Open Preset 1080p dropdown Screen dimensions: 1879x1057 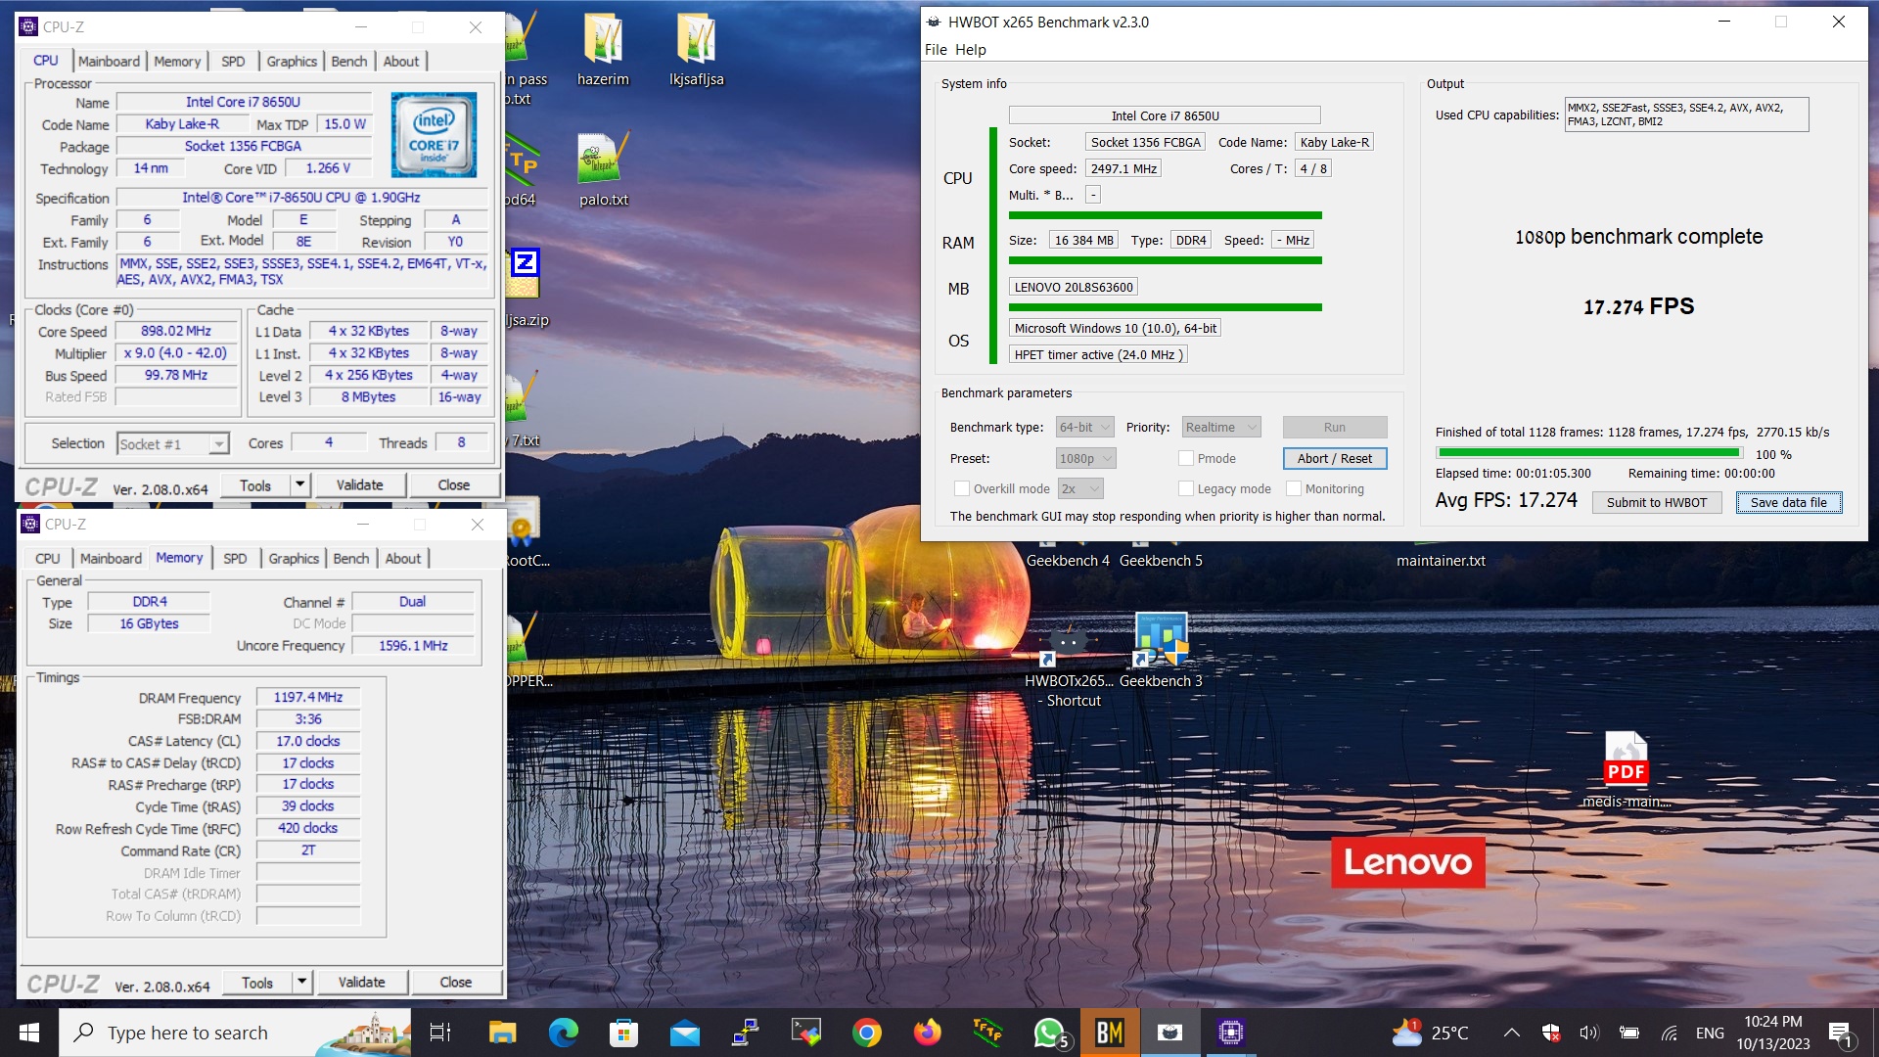click(x=1086, y=458)
